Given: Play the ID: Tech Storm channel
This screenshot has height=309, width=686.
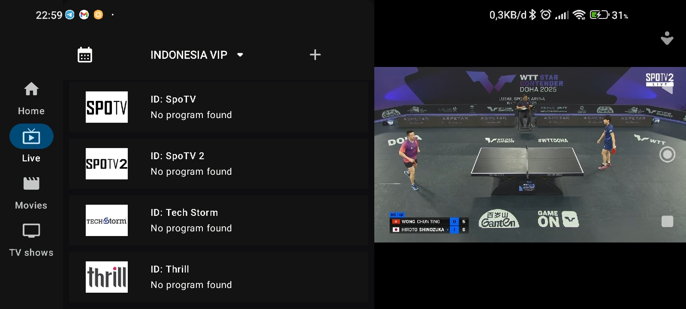Looking at the screenshot, I should [219, 220].
